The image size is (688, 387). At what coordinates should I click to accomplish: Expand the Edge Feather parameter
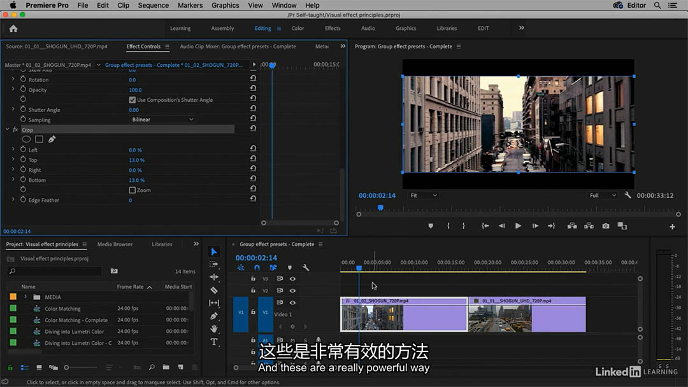pos(13,199)
